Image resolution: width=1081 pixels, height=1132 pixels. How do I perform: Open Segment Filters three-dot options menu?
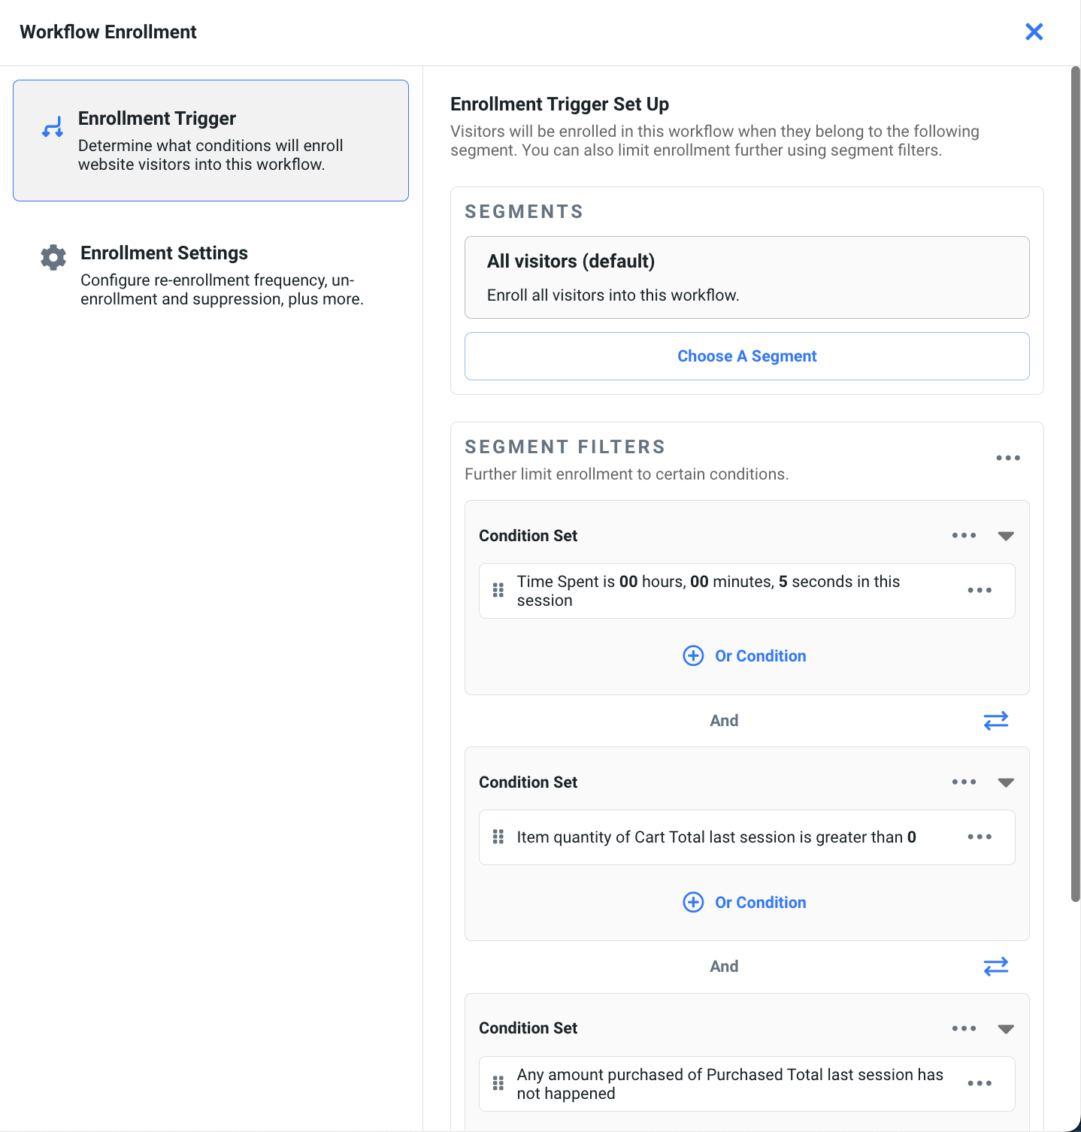(1007, 458)
